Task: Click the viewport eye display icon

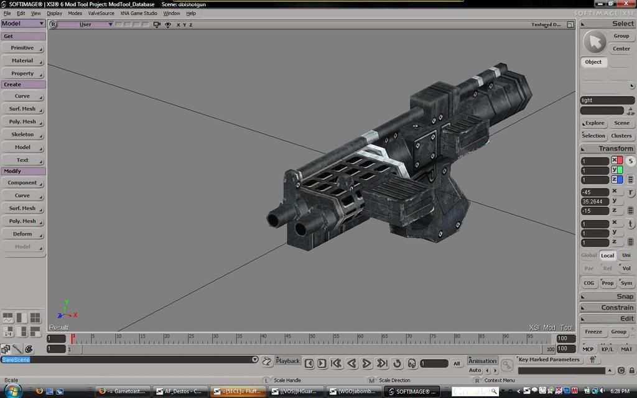Action: pyautogui.click(x=168, y=24)
